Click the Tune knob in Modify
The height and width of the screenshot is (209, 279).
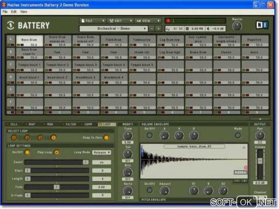(127, 135)
